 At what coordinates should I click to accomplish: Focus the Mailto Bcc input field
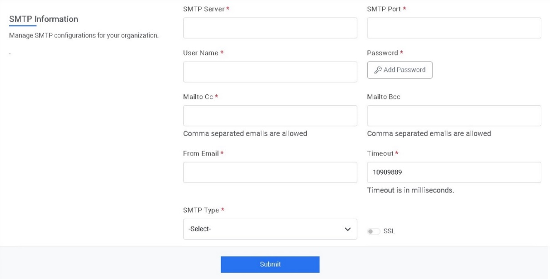click(454, 116)
